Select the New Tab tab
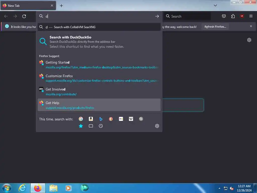This screenshot has height=193, width=257. 28,6
